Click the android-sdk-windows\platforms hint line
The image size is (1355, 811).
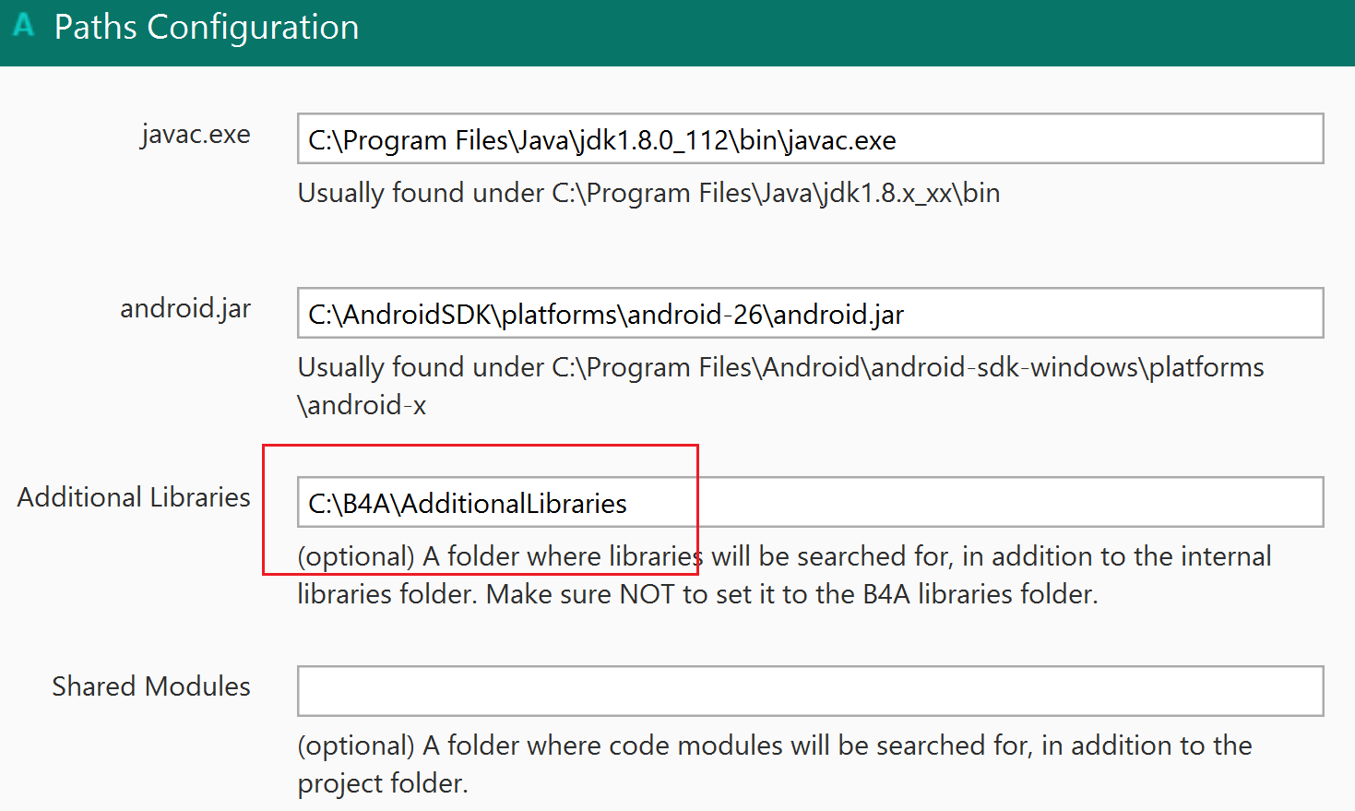(x=780, y=367)
